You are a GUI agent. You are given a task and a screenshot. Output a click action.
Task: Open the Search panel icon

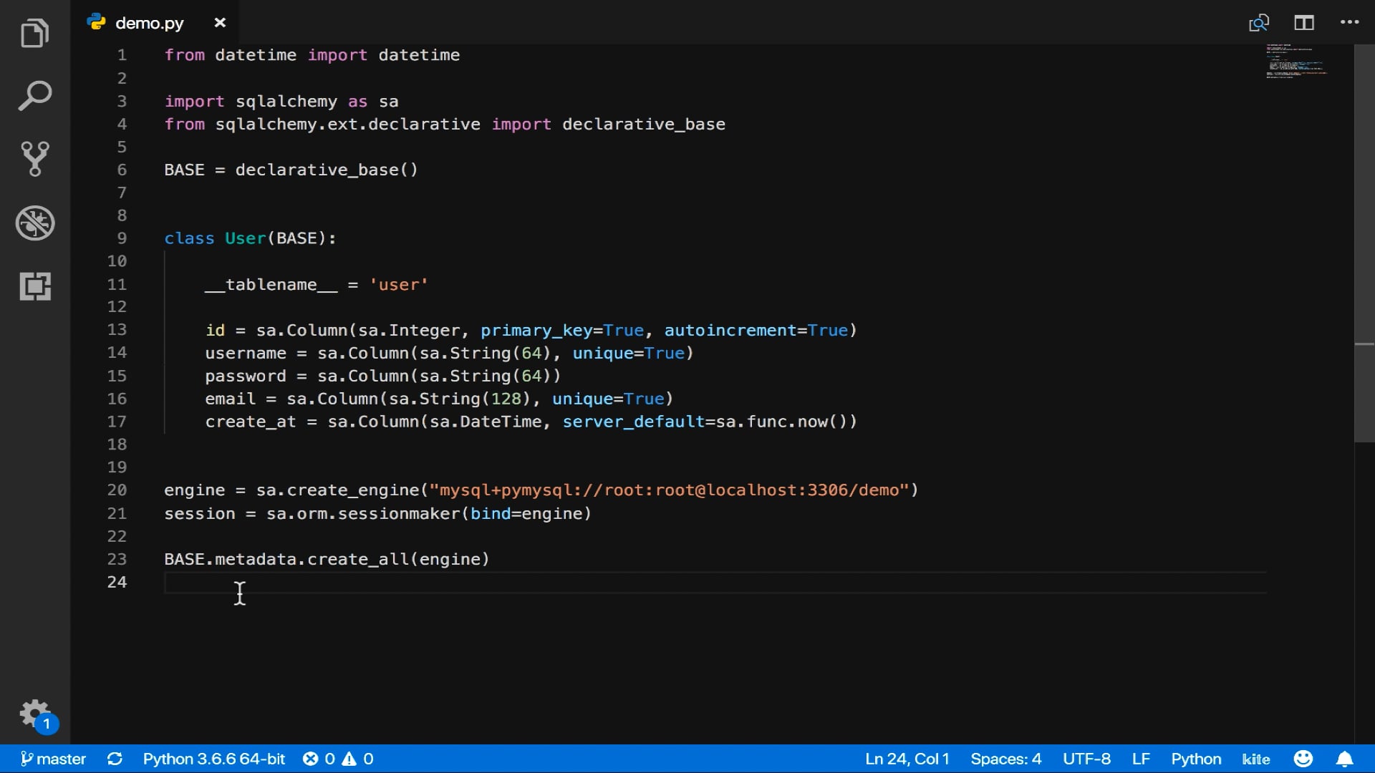pyautogui.click(x=34, y=96)
